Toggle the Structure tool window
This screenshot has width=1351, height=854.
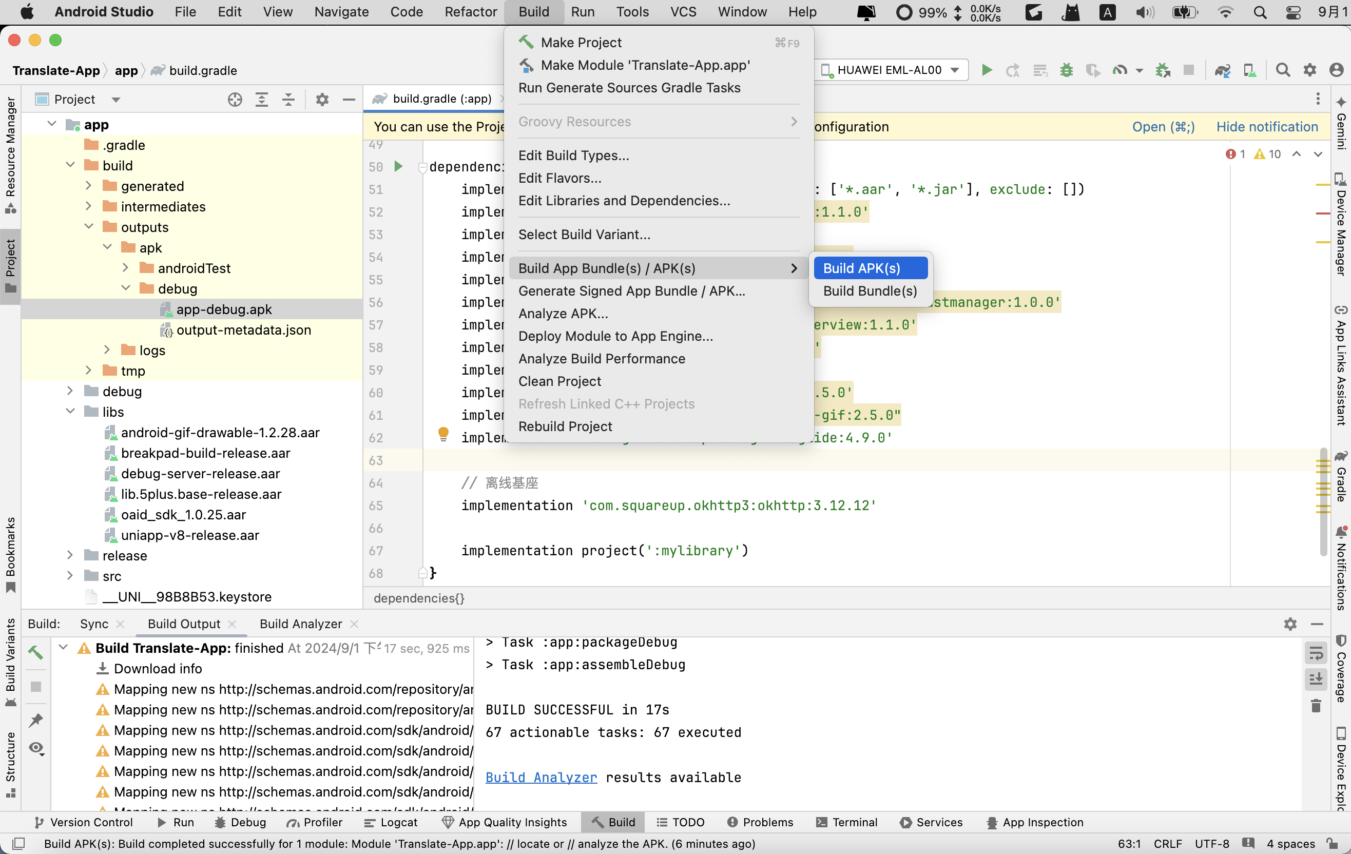click(10, 765)
